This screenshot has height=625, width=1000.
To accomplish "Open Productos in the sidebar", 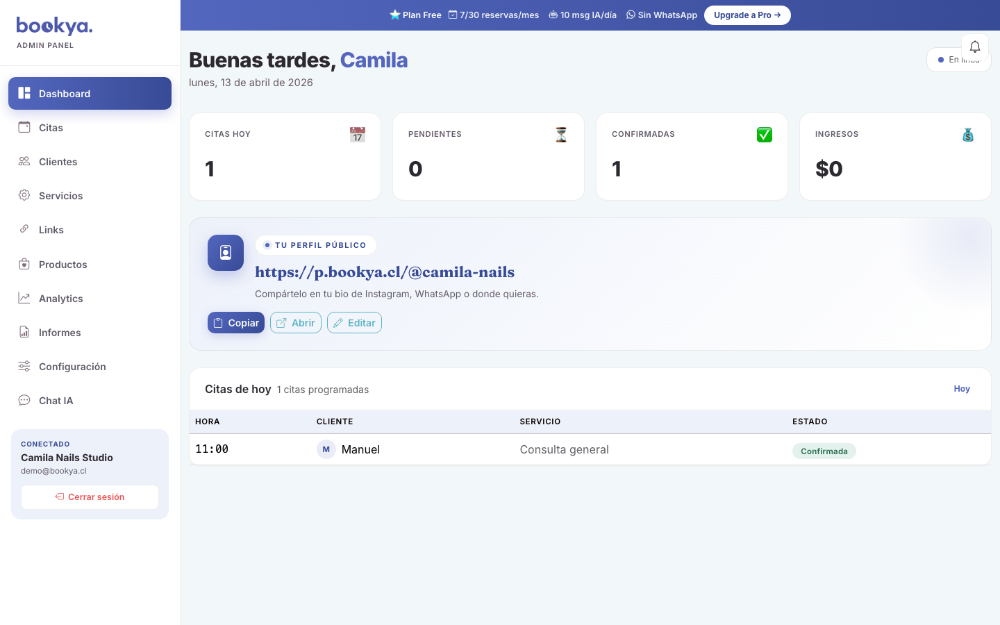I will point(90,265).
